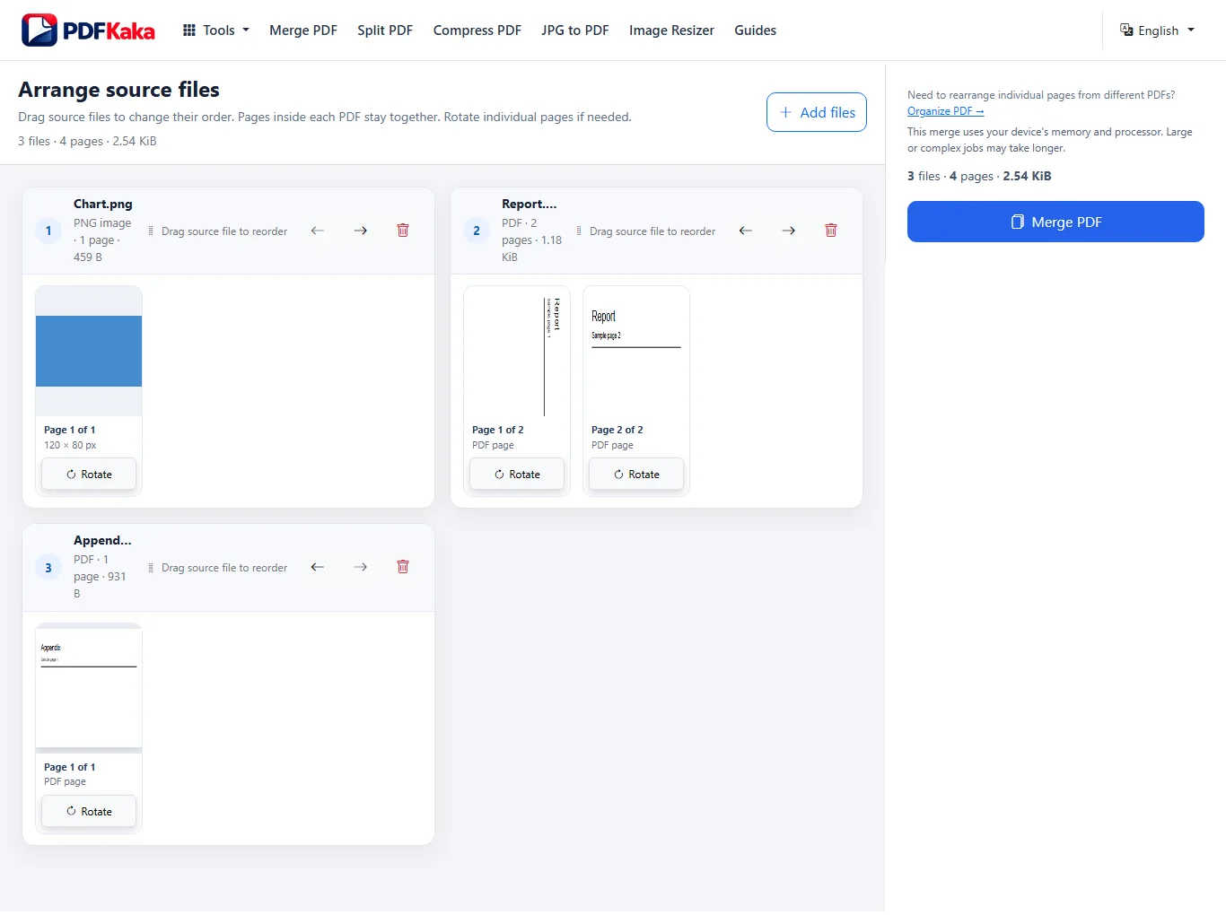
Task: Grab the Appendix file drag handle
Action: [x=151, y=568]
